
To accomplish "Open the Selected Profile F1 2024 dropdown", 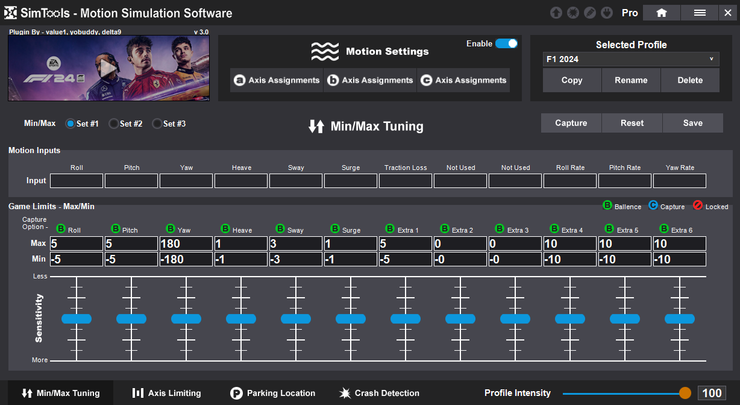I will [631, 59].
